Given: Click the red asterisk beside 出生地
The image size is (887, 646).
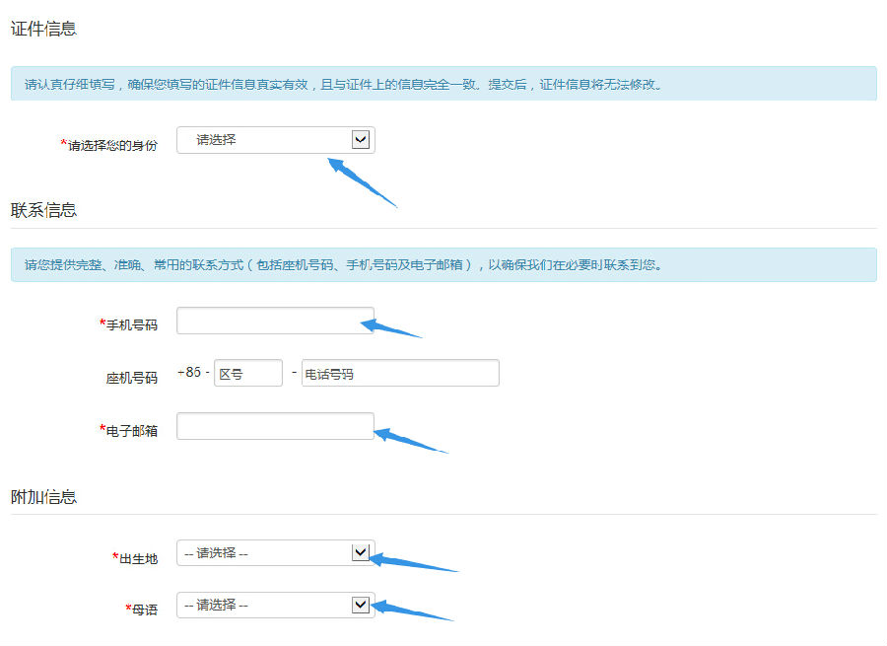Looking at the screenshot, I should (113, 553).
